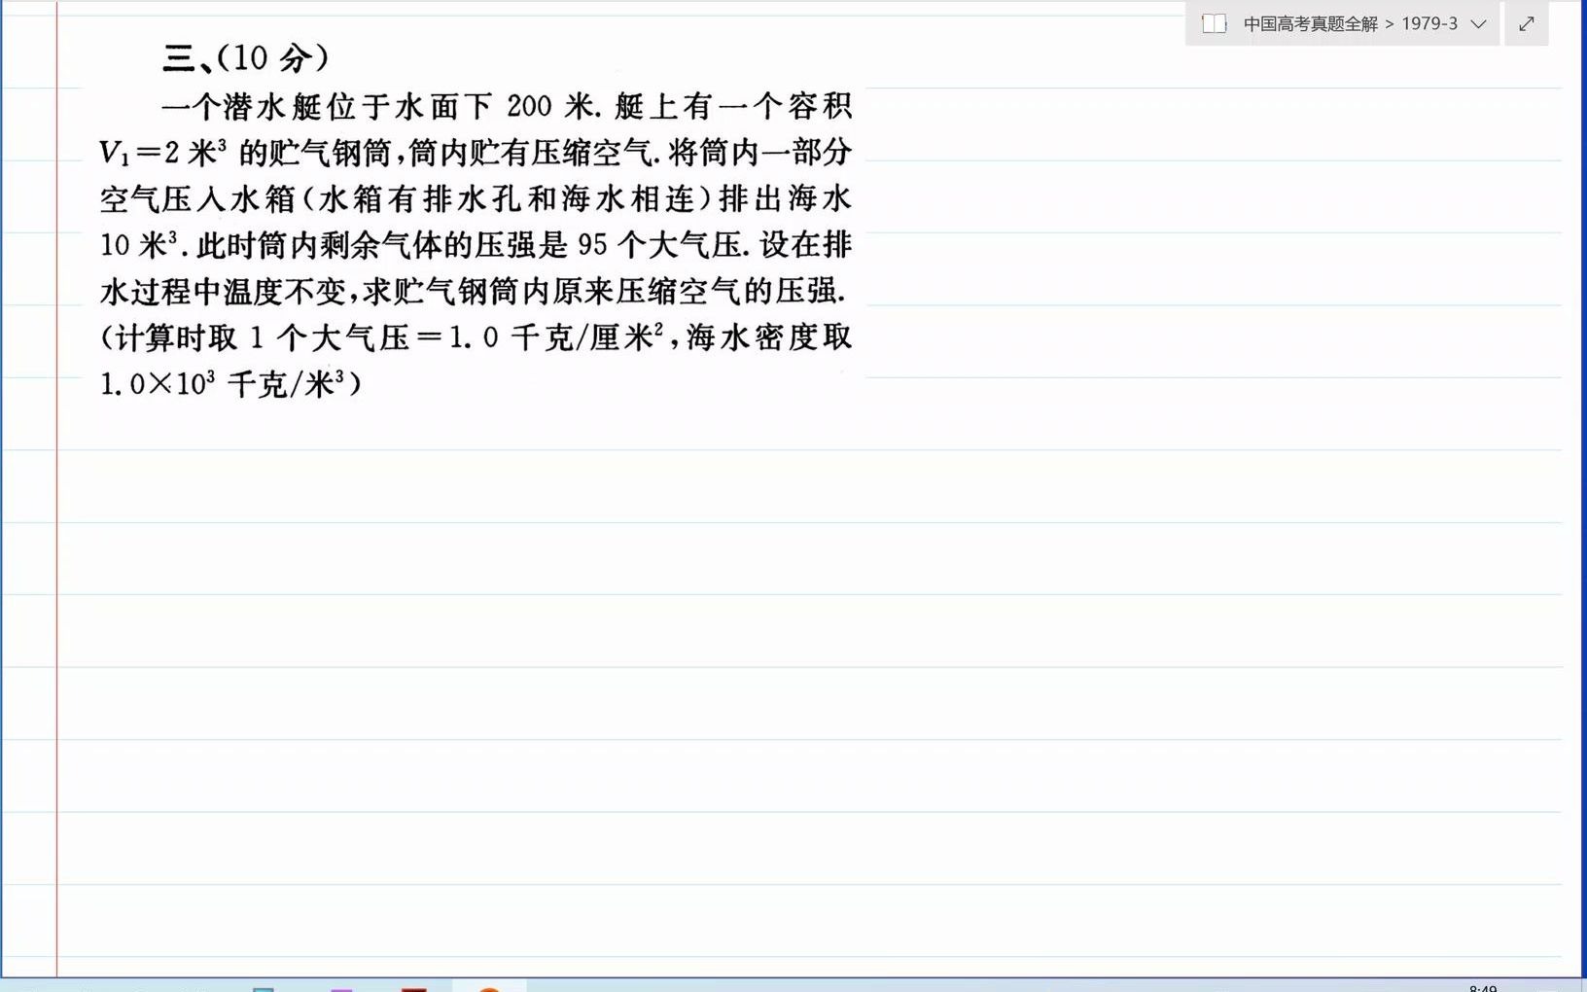Open the 中国高考真题全解 notebook breadcrumb
Image resolution: width=1587 pixels, height=992 pixels.
(1310, 24)
